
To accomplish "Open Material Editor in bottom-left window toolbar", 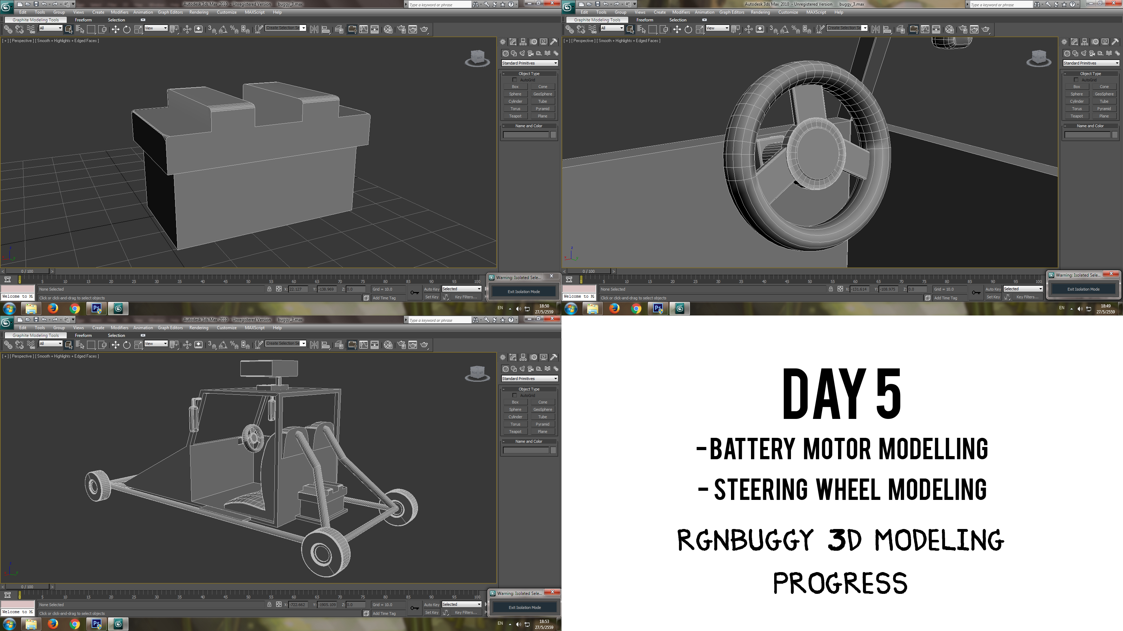I will [x=388, y=345].
